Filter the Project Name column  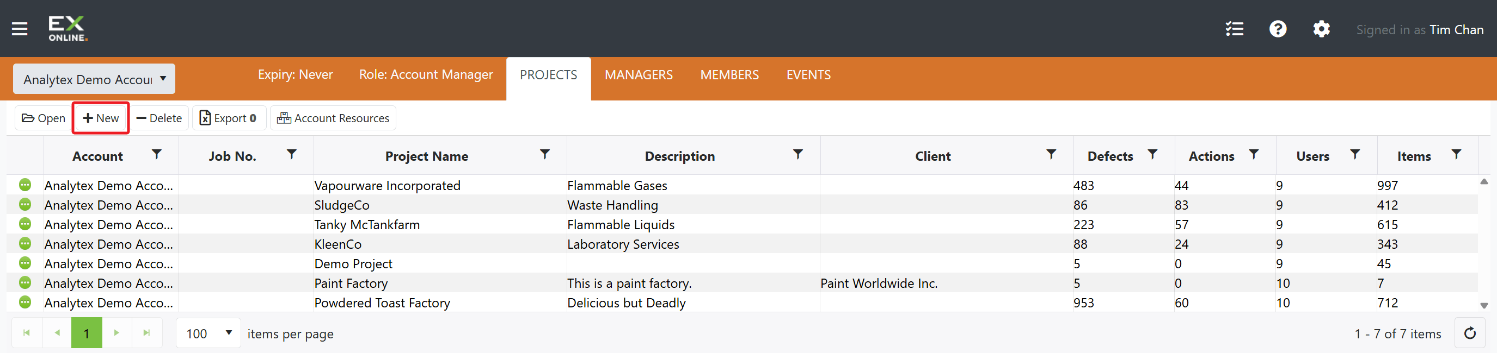[x=544, y=154]
